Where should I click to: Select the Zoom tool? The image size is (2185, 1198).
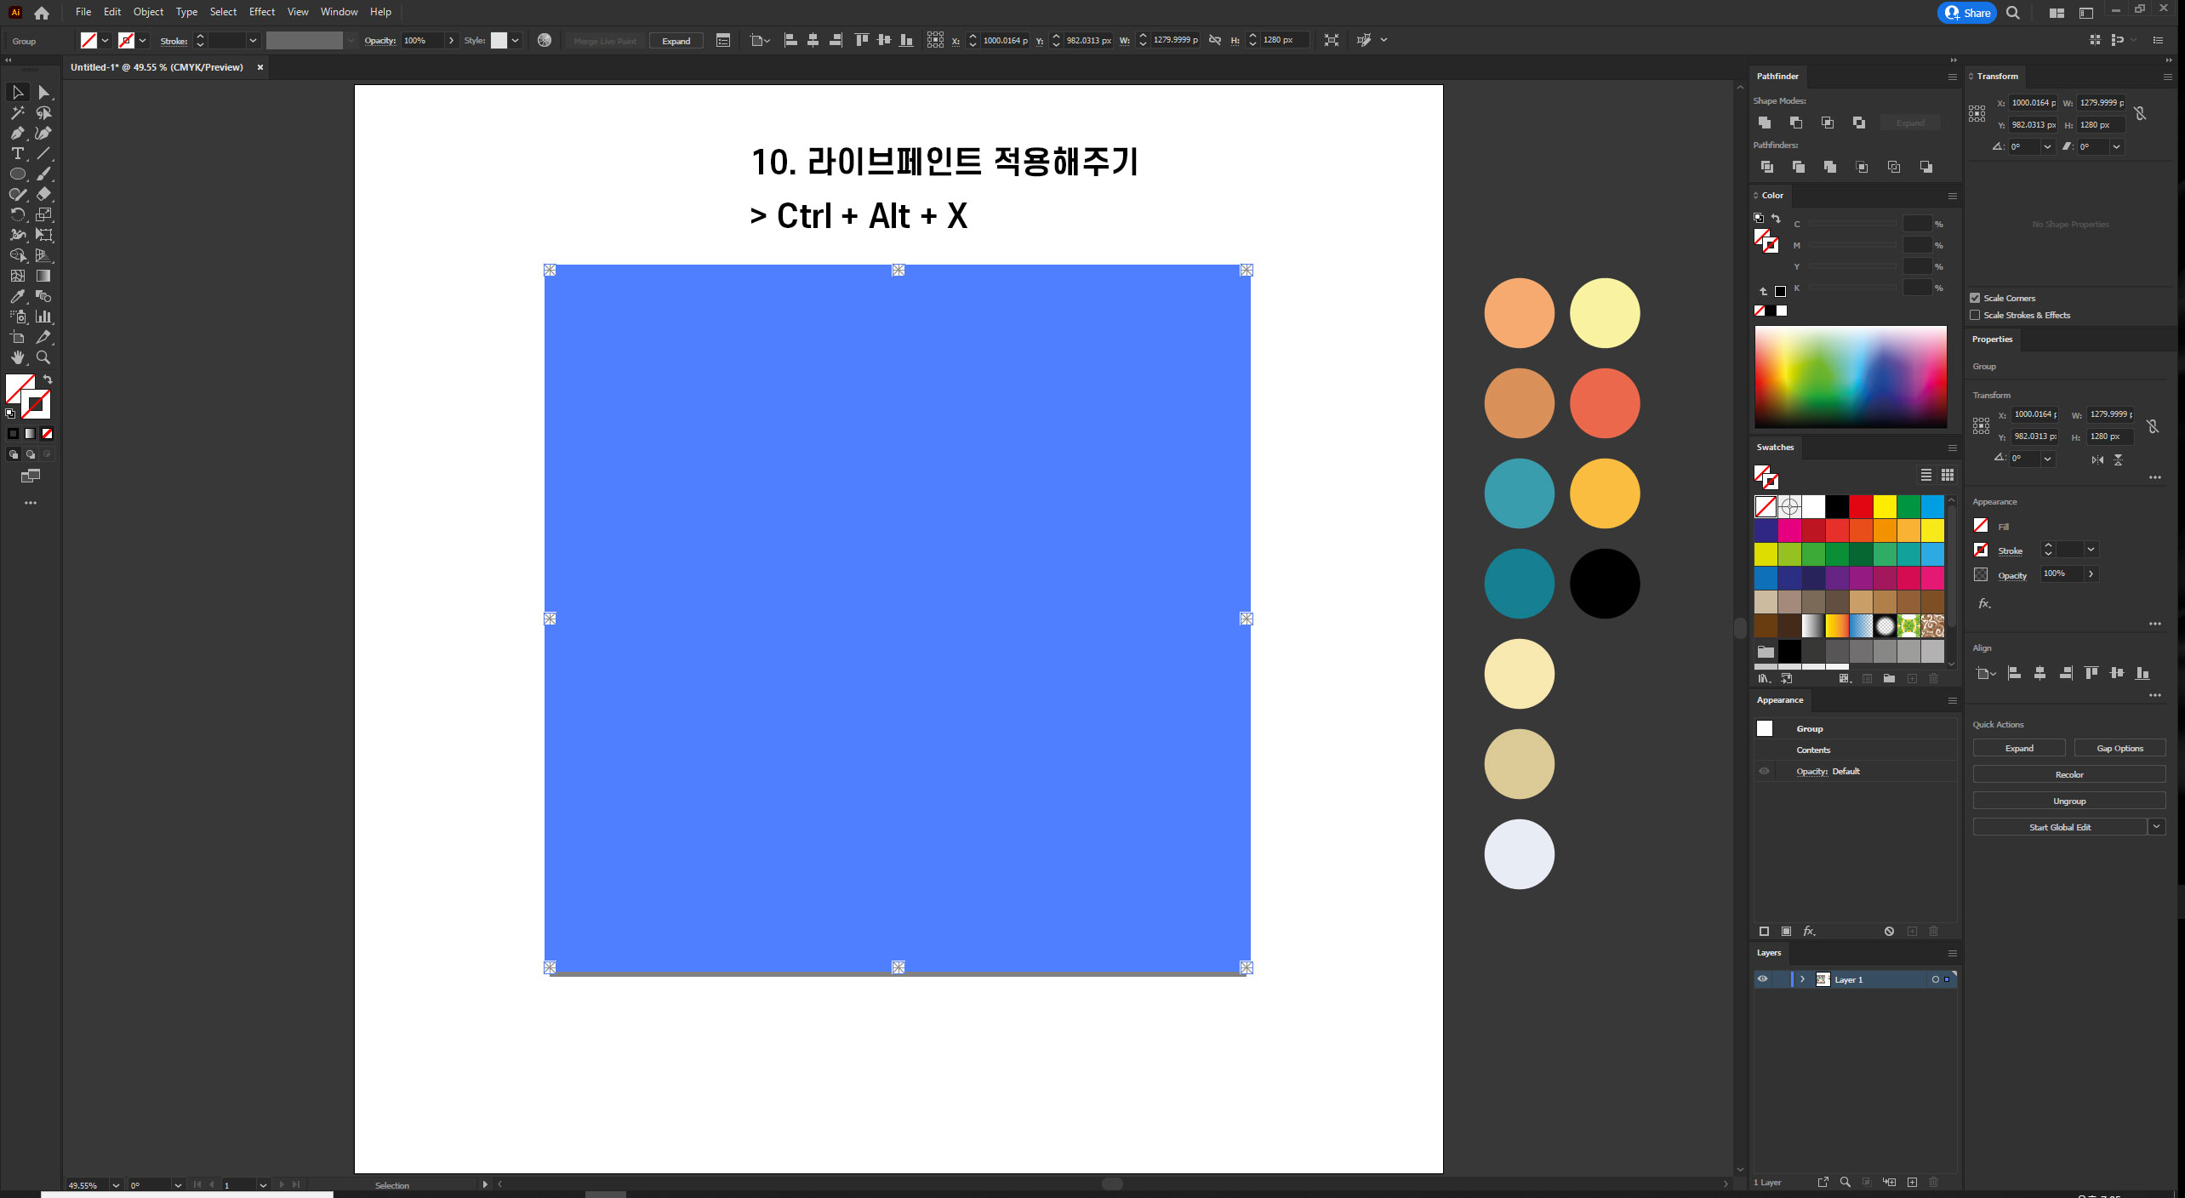point(43,357)
